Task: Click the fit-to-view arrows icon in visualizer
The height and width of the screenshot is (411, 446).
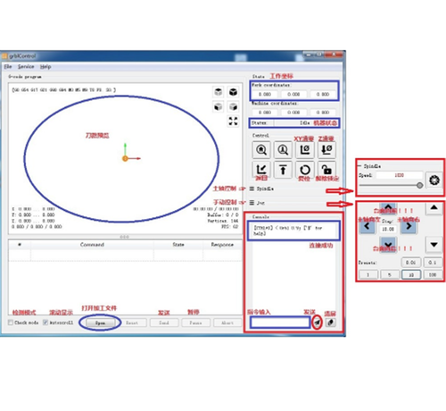Action: pyautogui.click(x=233, y=121)
